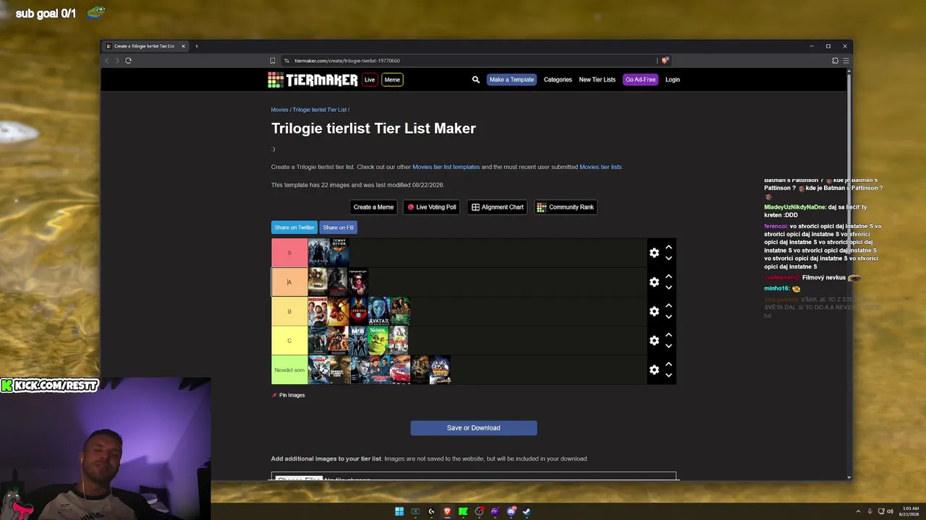Click the TierMaker search magnifier icon
The width and height of the screenshot is (926, 520).
475,79
